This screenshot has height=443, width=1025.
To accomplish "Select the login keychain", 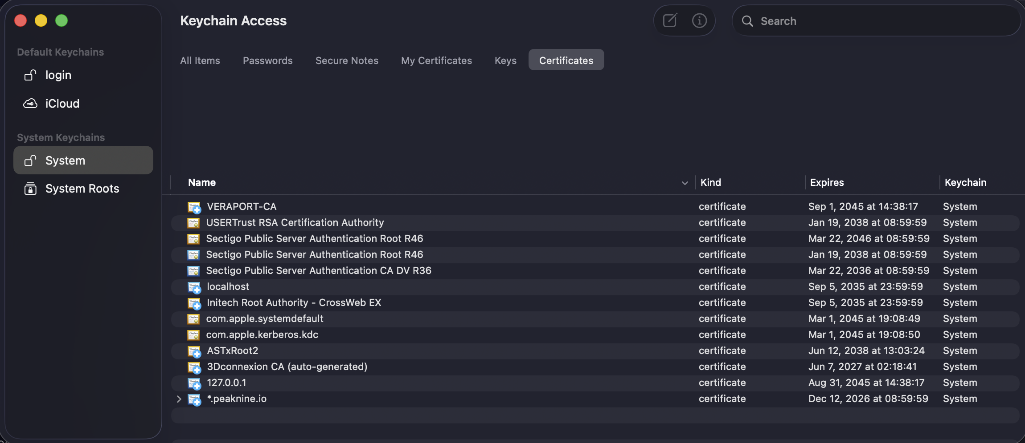I will click(x=83, y=75).
